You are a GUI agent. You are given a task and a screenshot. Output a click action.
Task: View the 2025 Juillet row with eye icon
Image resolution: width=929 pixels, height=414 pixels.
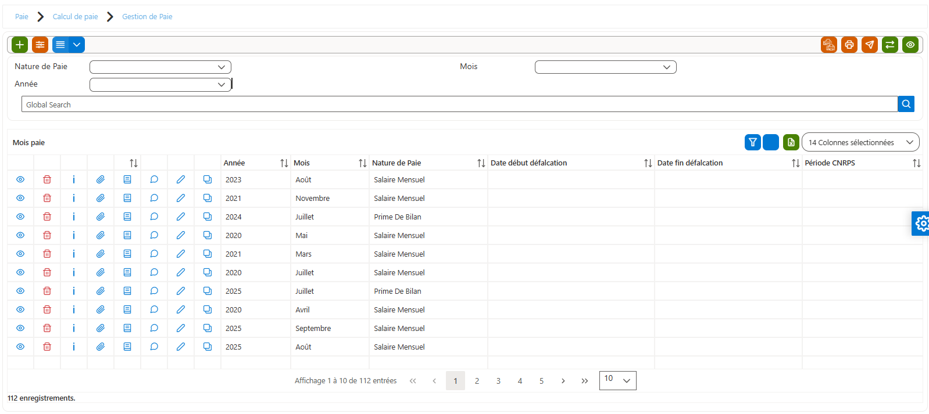(x=20, y=291)
